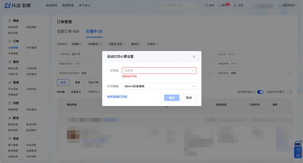
Task: Focus the 物流单号 input field
Action: (x=254, y=64)
